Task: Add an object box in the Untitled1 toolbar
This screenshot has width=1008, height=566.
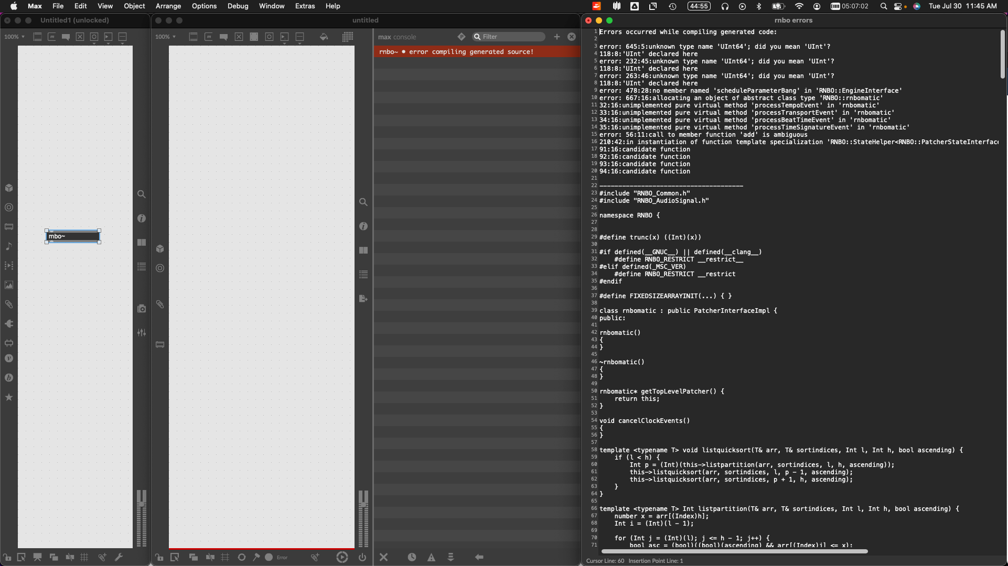Action: tap(37, 37)
